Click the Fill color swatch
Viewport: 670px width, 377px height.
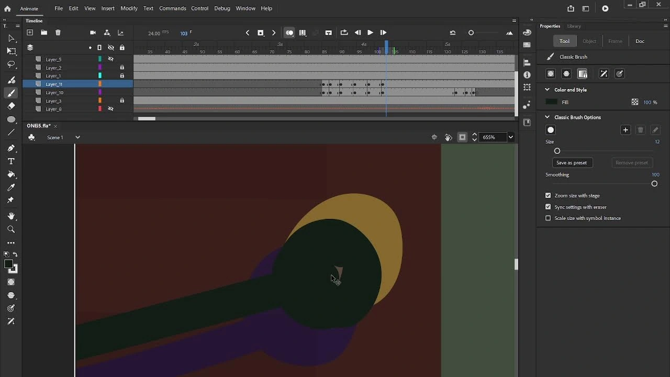tap(551, 102)
